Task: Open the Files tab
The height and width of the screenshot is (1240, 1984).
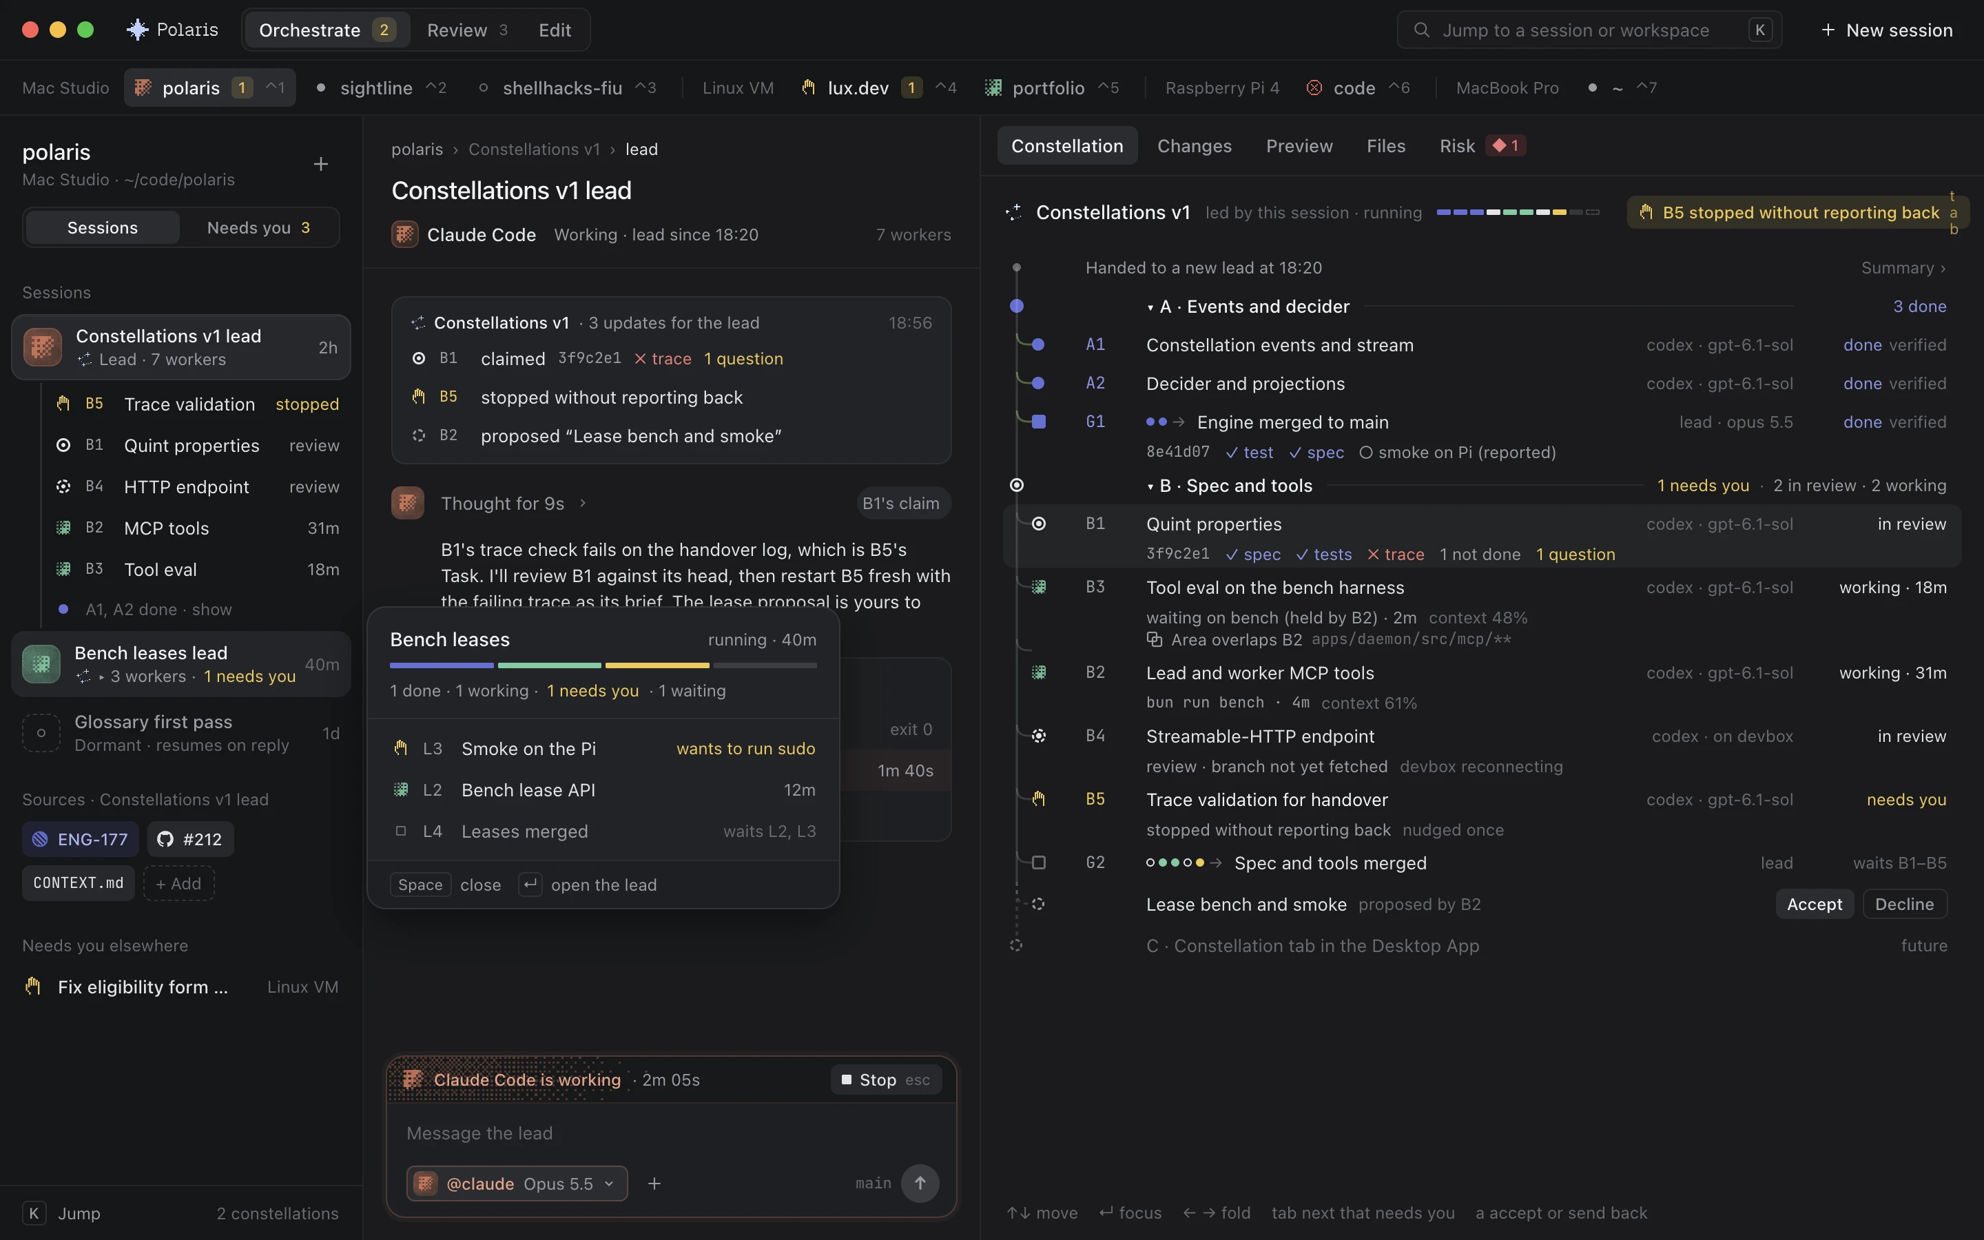Action: click(1385, 145)
